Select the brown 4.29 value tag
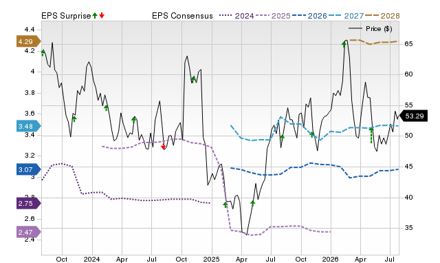440x263 pixels. coord(29,41)
